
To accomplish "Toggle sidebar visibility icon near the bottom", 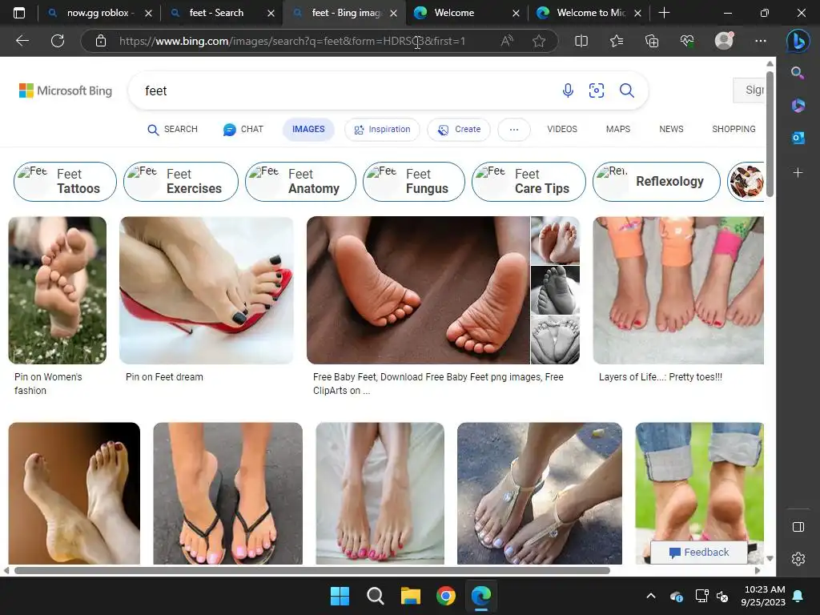I will click(x=798, y=527).
